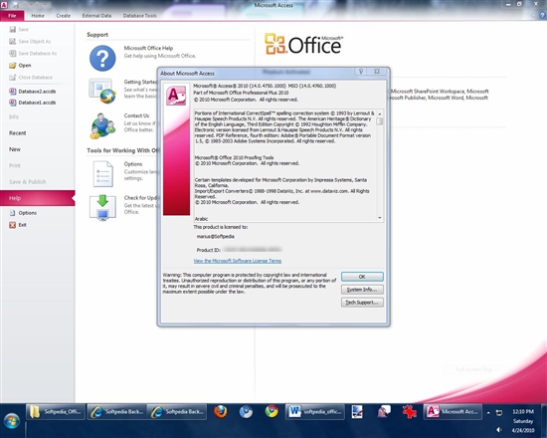
Task: Click Check for Updates download icon
Action: click(x=102, y=208)
